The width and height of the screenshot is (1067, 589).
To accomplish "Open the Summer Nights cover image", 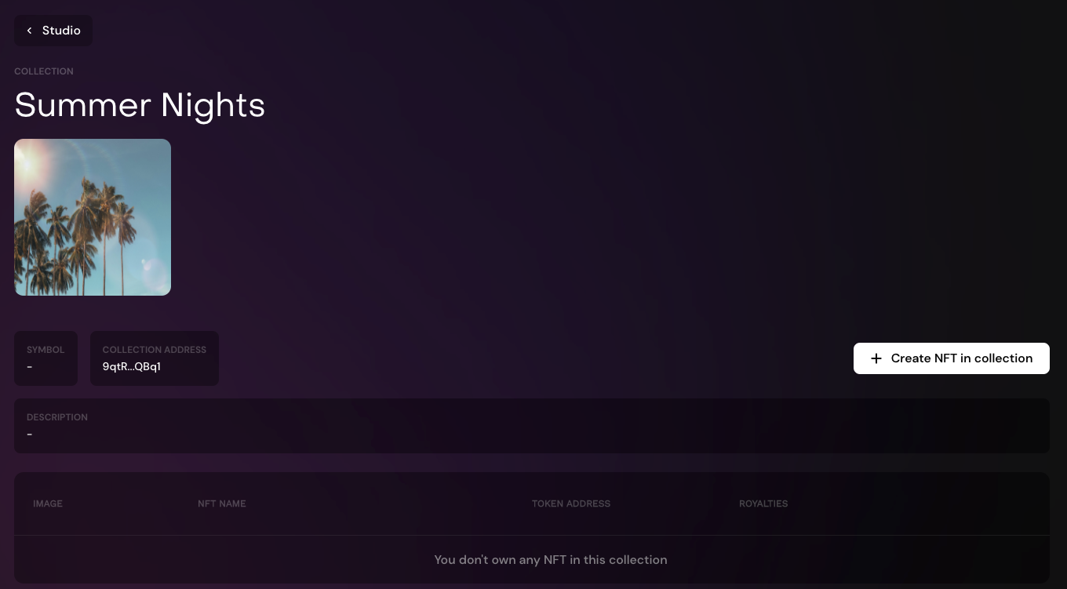I will coord(93,217).
